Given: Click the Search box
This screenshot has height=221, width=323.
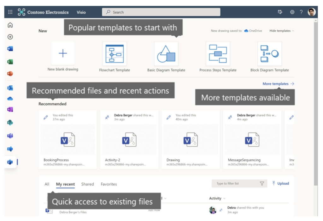Looking at the screenshot, I should click(x=161, y=12).
